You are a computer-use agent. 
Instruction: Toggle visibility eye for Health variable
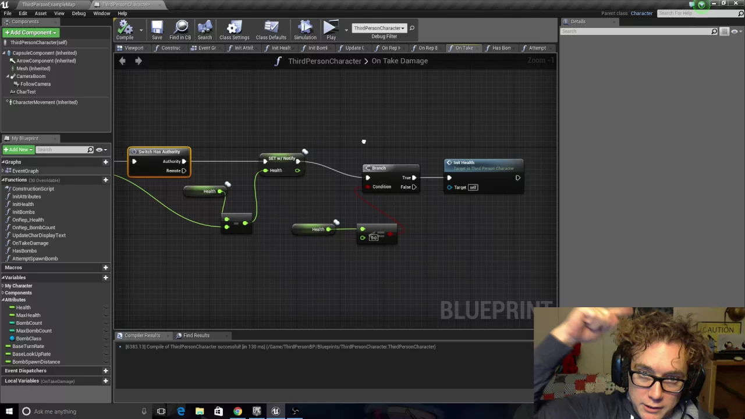[x=105, y=307]
